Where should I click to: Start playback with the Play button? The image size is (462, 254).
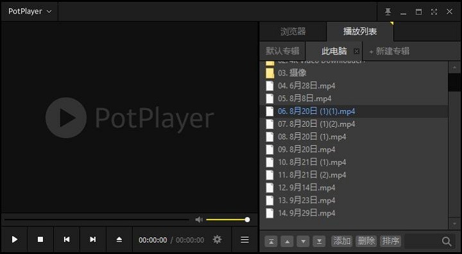[14, 240]
